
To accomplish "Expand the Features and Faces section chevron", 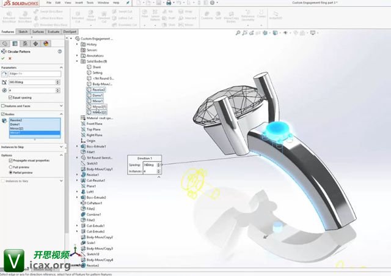I will tap(61, 106).
